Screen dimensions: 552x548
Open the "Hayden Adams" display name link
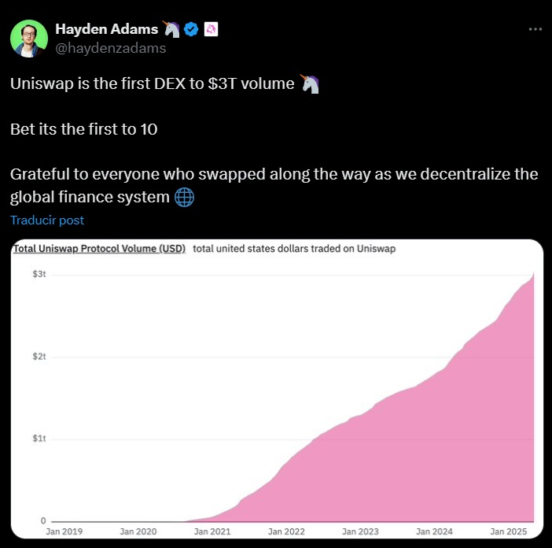click(106, 30)
